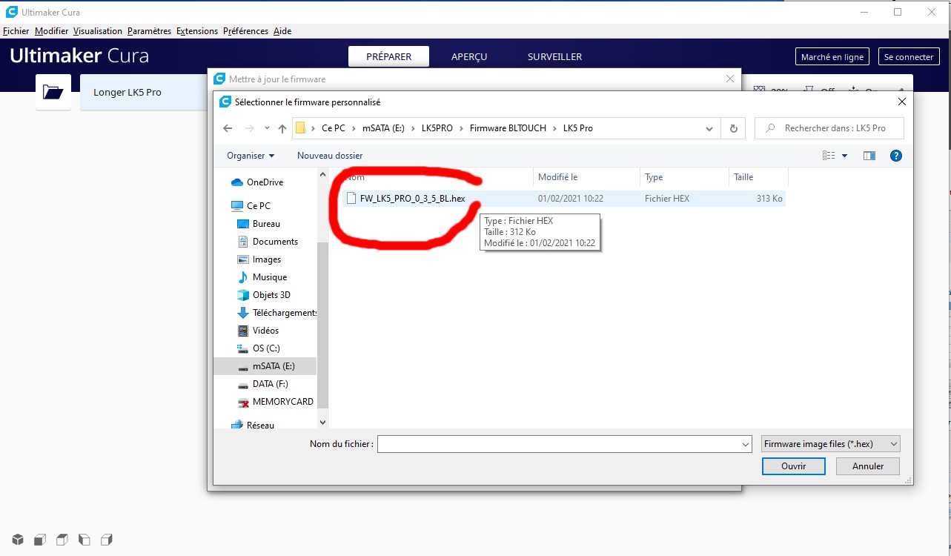The height and width of the screenshot is (556, 951).
Task: Open mSATA (E:) drive in navigation pane
Action: click(274, 366)
